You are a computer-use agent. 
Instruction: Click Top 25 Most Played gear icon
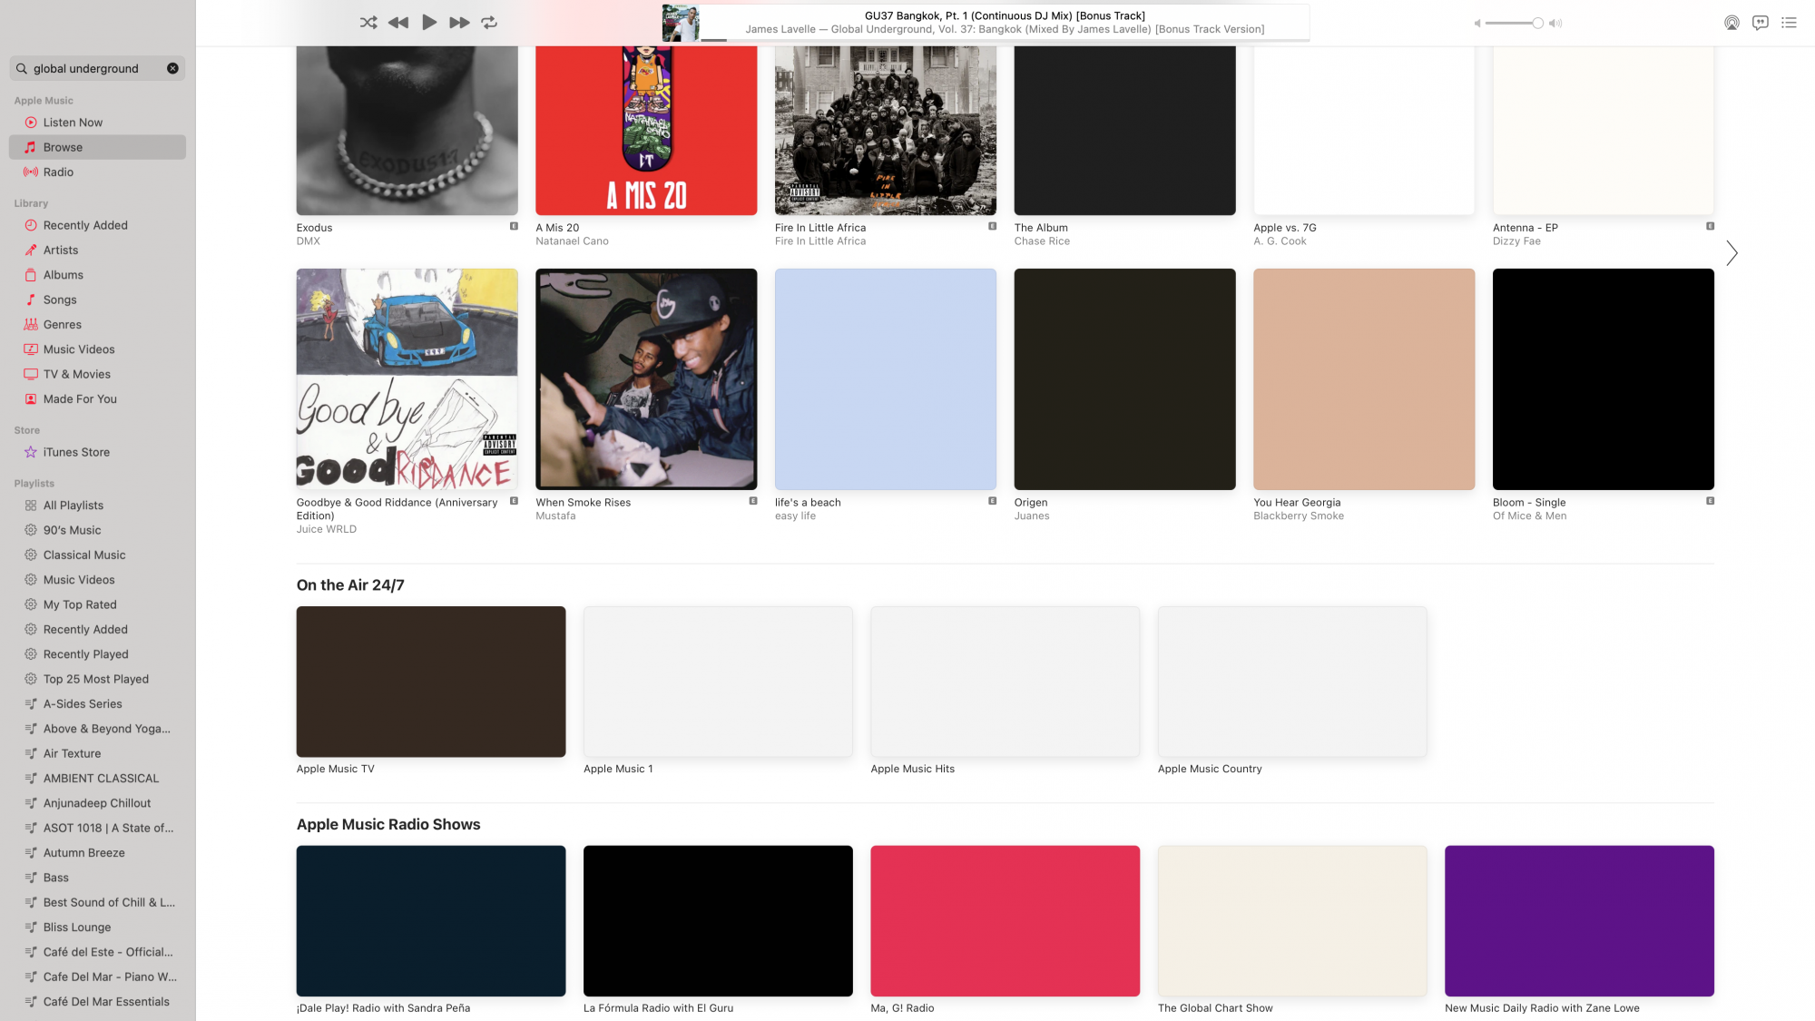point(31,679)
